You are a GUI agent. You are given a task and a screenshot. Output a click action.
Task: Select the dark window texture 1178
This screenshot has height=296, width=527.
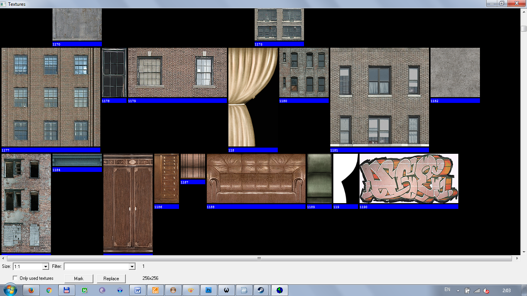[114, 72]
